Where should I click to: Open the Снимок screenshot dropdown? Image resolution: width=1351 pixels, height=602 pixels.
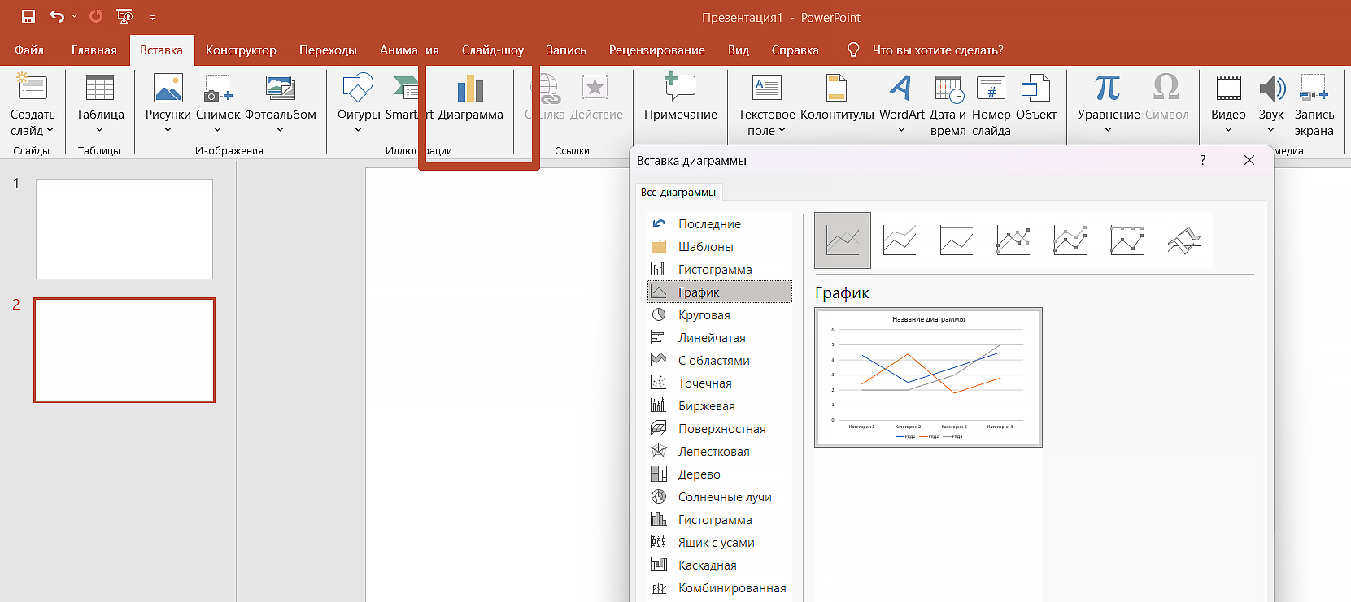coord(218,104)
